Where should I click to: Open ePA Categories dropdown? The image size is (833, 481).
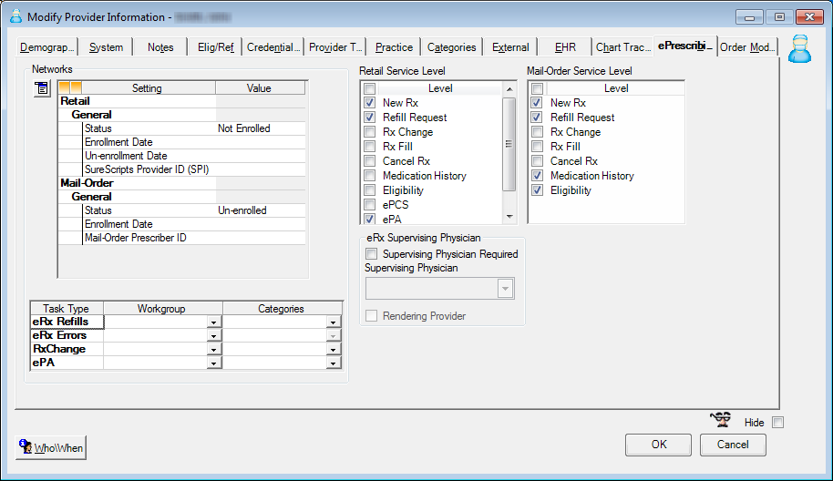(x=333, y=363)
